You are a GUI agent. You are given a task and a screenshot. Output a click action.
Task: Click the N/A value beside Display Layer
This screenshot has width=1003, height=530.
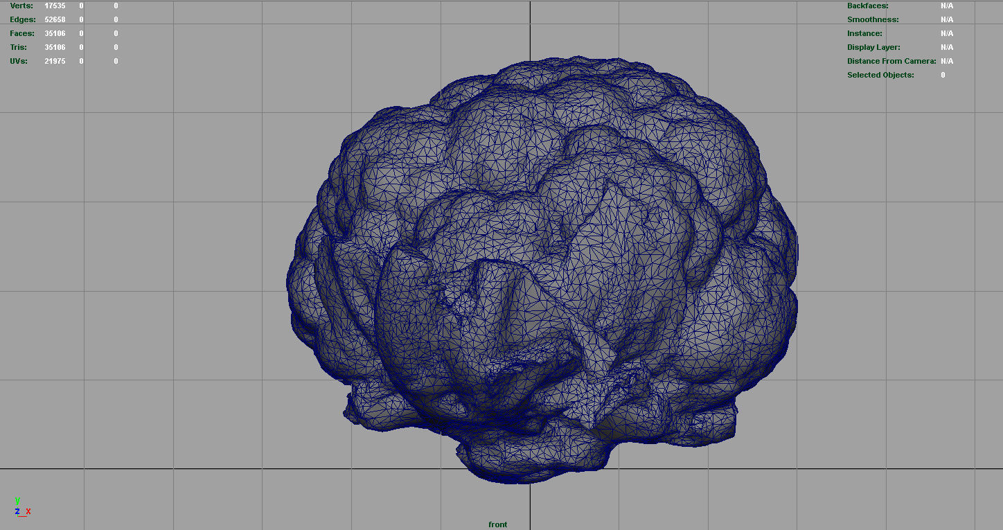coord(947,47)
